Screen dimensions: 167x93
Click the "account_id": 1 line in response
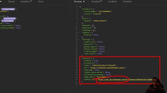(91, 63)
